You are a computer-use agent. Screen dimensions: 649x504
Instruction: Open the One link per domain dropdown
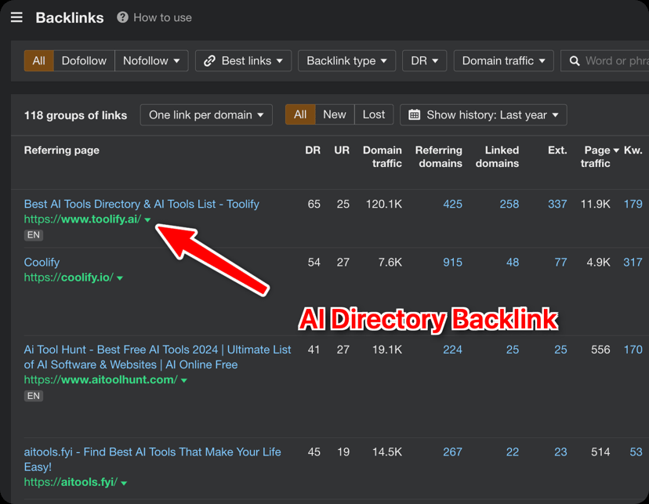206,114
